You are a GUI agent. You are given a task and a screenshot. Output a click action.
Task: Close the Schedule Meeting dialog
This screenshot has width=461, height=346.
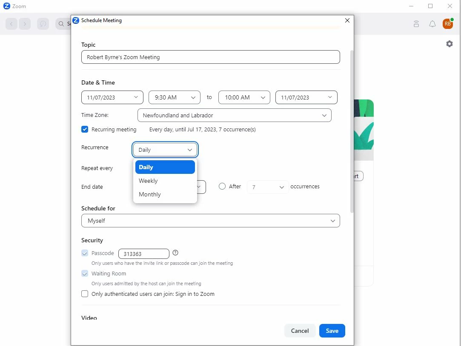coord(347,20)
